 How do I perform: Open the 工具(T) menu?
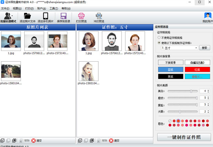[54, 9]
